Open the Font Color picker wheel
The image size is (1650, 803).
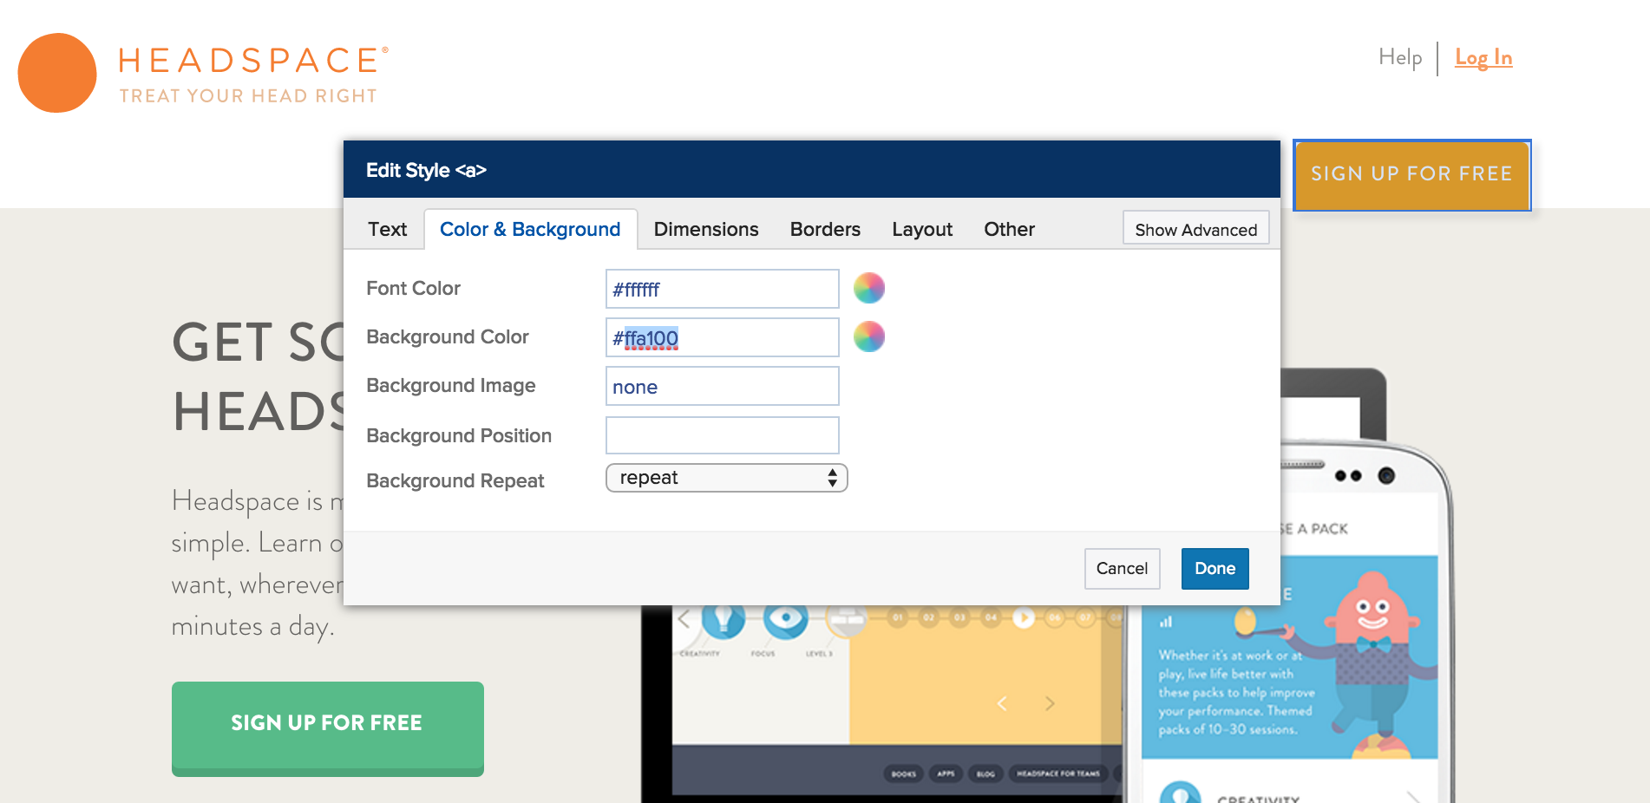click(869, 288)
